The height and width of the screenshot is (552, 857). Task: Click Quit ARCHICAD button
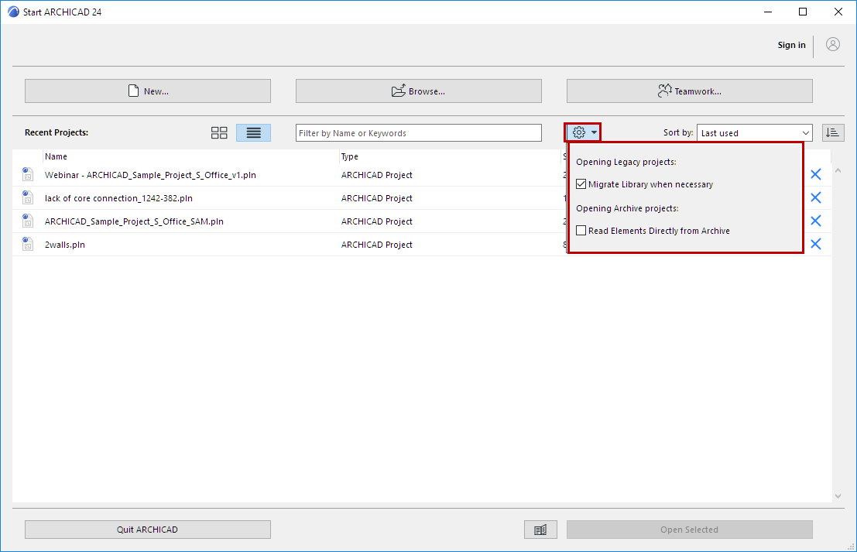[x=148, y=530]
